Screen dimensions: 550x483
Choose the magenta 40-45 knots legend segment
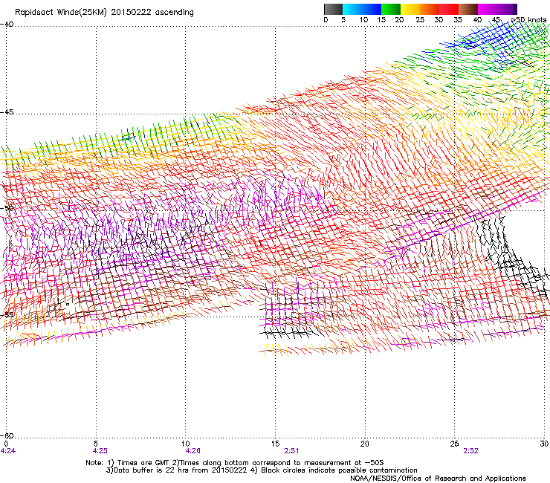488,9
